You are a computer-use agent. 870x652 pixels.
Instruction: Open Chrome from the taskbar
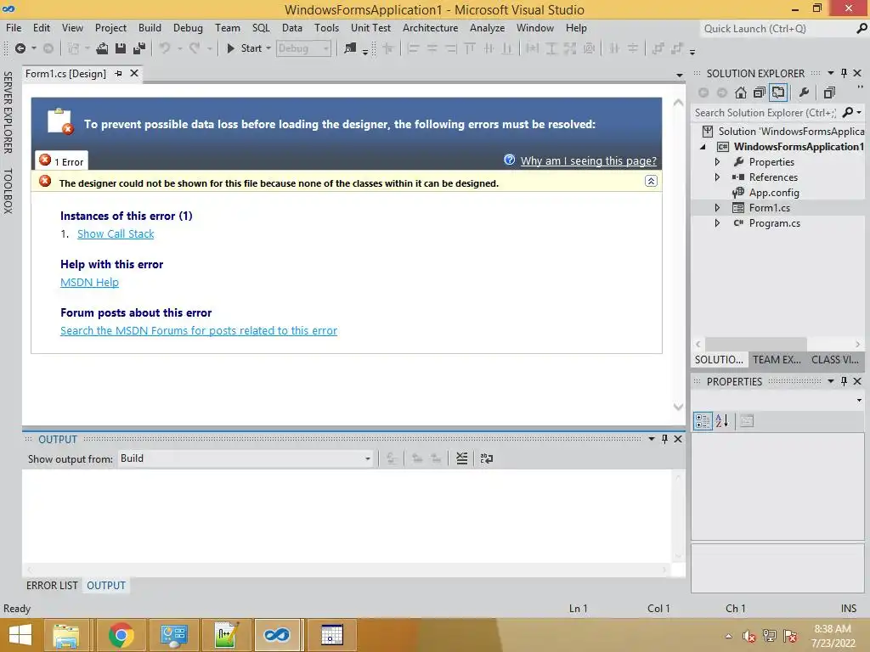[x=121, y=635]
